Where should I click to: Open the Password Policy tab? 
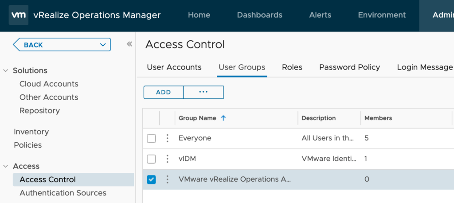pyautogui.click(x=349, y=67)
